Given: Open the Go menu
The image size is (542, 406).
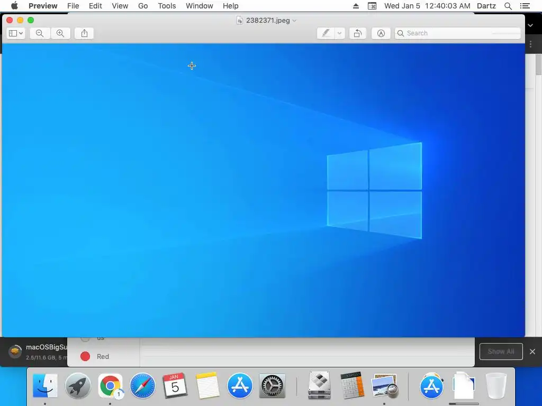Looking at the screenshot, I should pos(143,6).
